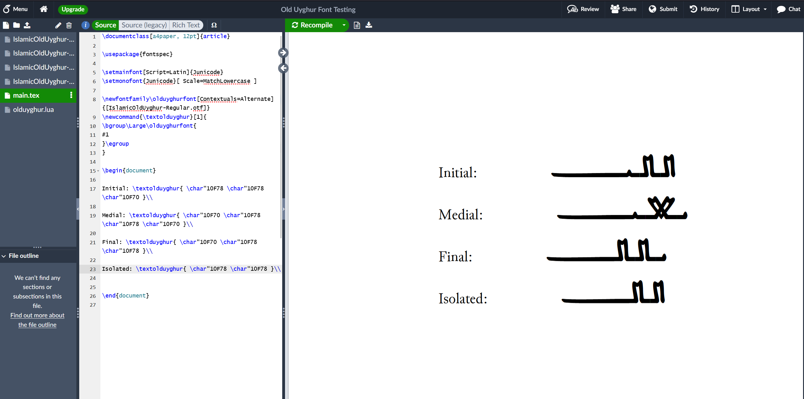The image size is (804, 399).
Task: Switch to Source legacy tab
Action: 144,25
